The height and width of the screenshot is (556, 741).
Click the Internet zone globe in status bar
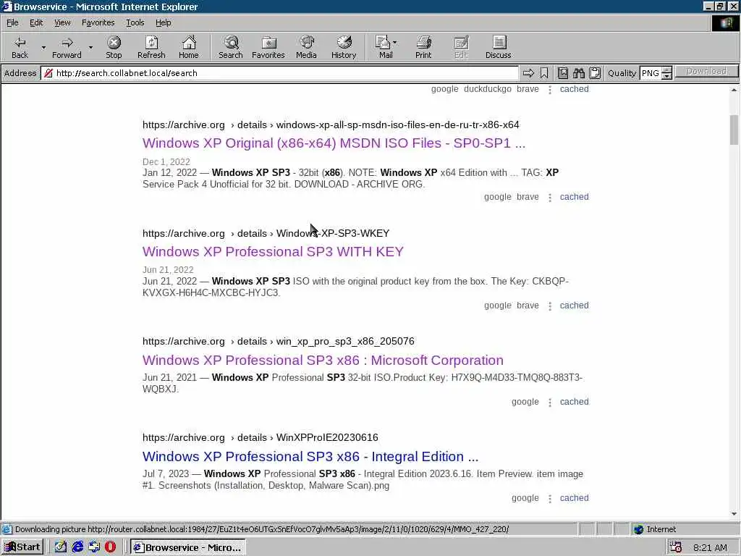point(638,529)
